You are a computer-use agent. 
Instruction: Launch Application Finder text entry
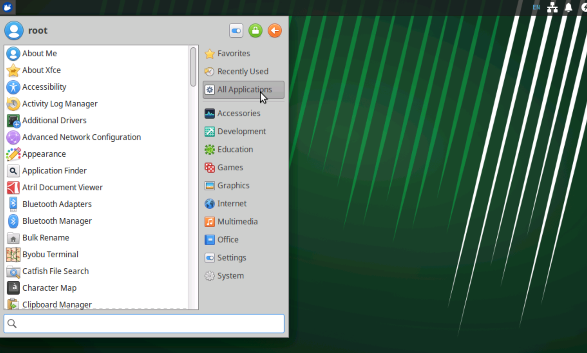coord(54,171)
